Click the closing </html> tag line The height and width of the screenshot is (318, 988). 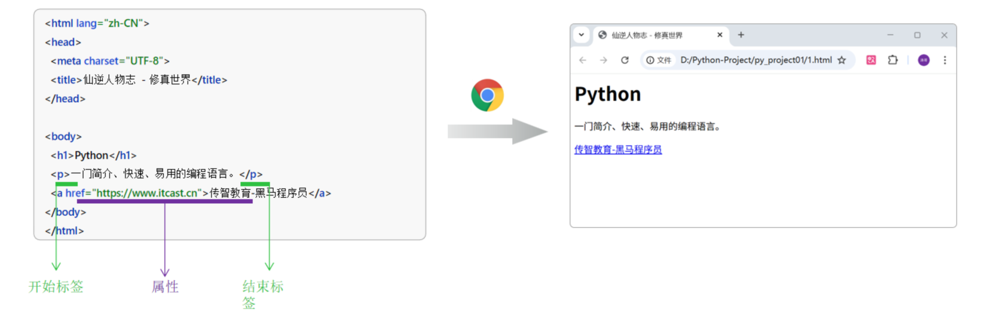click(x=64, y=231)
